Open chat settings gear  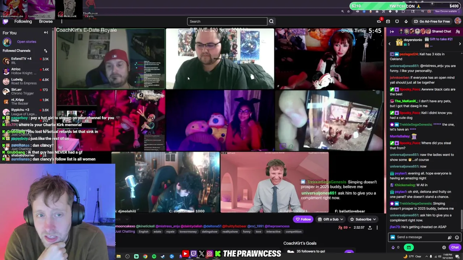coord(444,247)
